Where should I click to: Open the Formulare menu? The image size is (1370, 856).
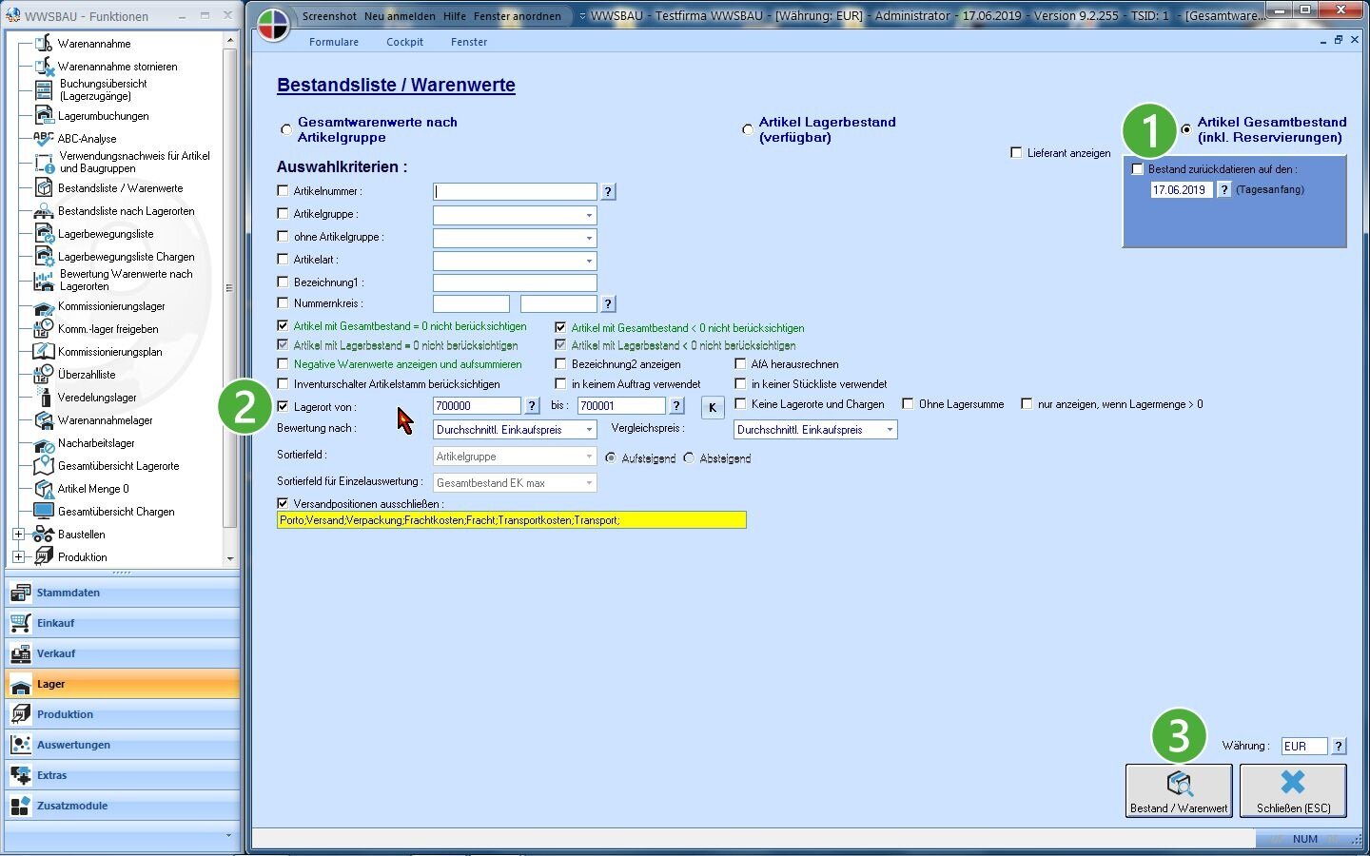click(334, 42)
